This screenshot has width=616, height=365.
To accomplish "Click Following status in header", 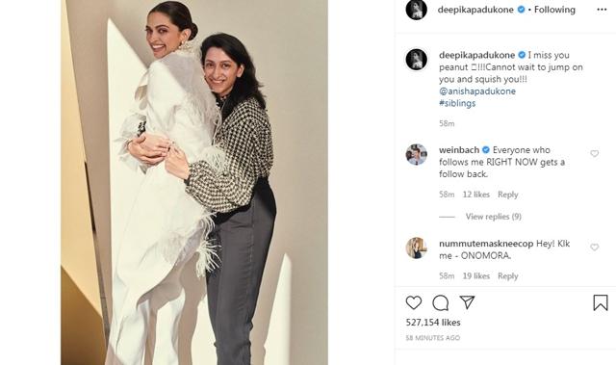I will 554,10.
